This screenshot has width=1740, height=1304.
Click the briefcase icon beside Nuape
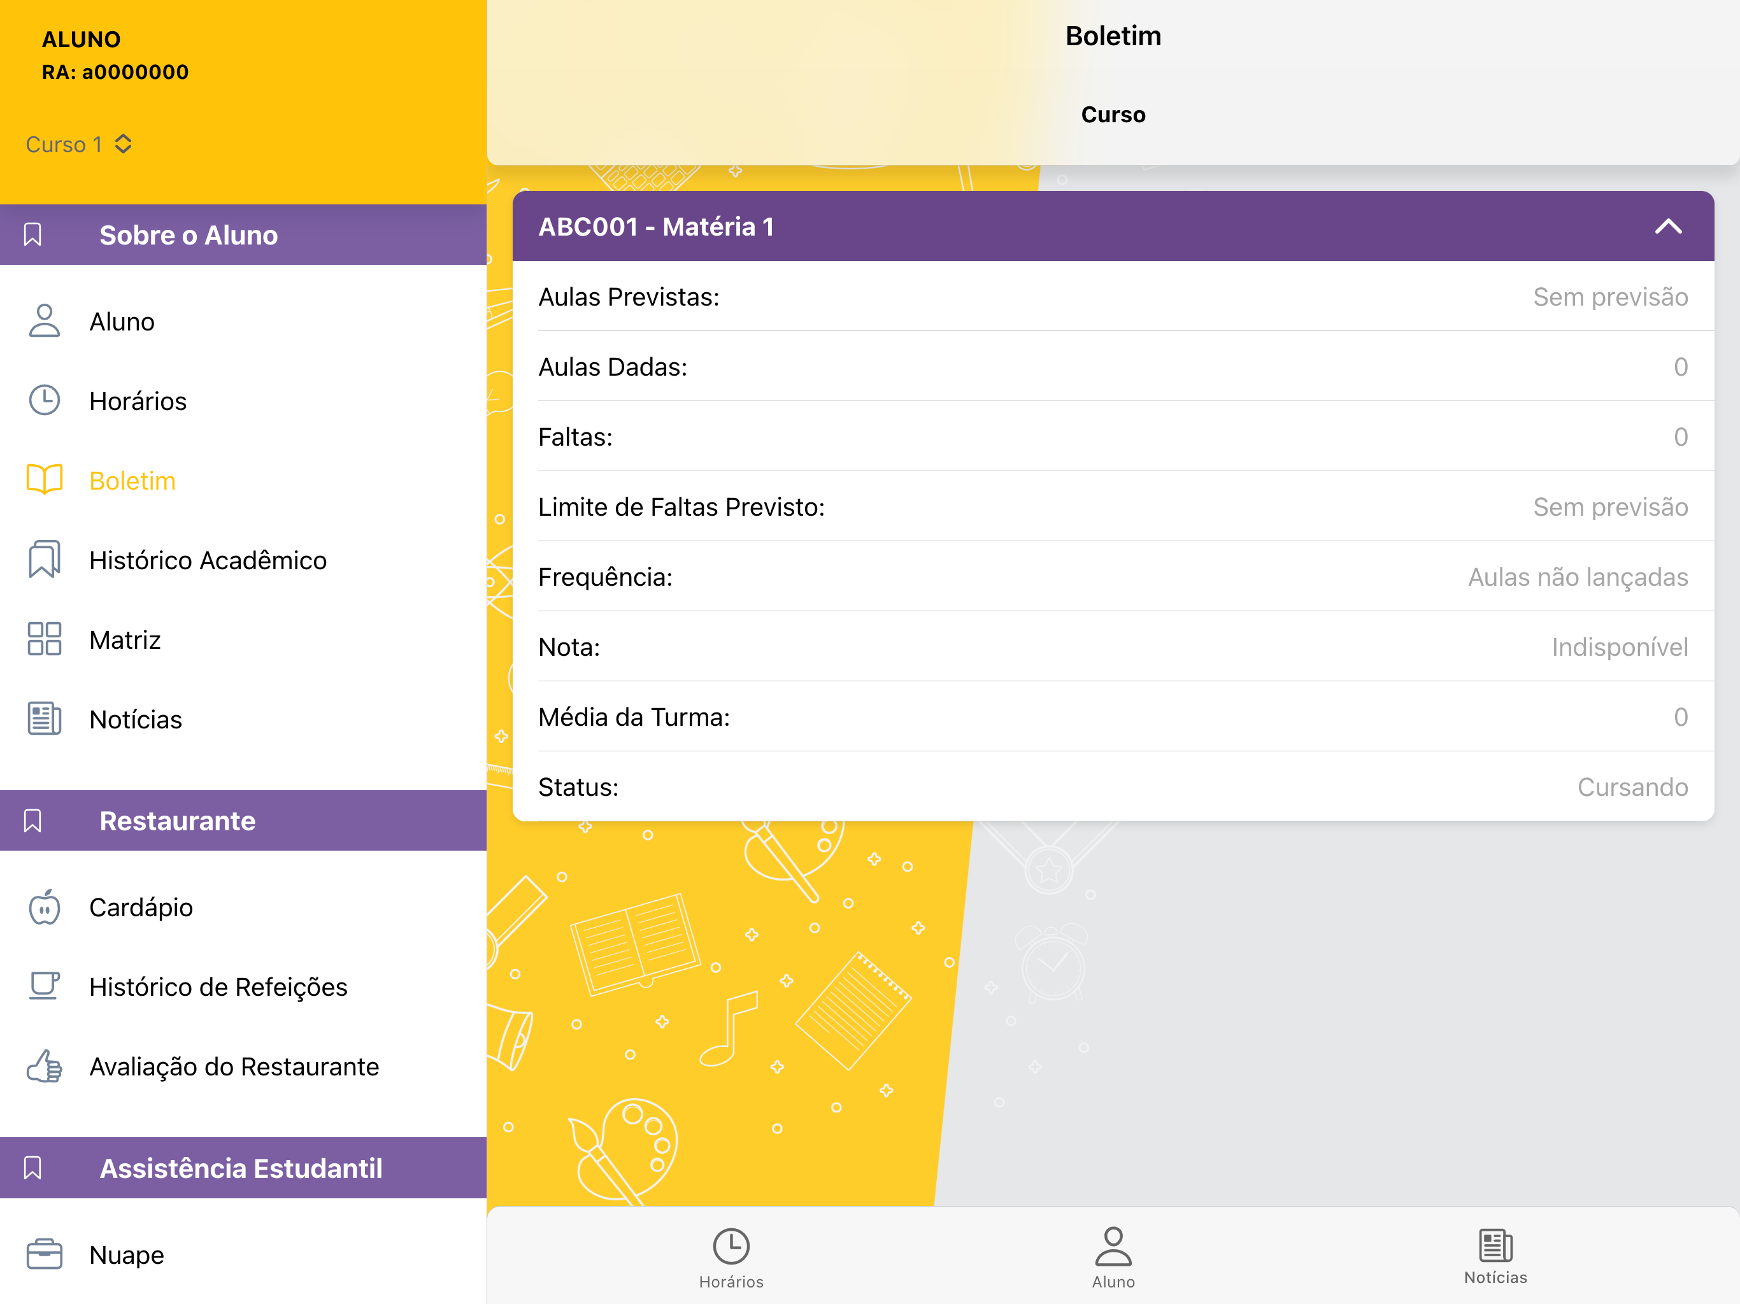pos(44,1254)
